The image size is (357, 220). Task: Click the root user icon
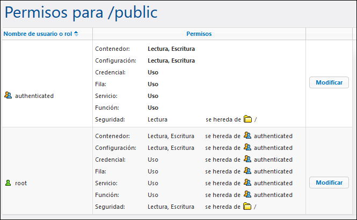coord(8,183)
